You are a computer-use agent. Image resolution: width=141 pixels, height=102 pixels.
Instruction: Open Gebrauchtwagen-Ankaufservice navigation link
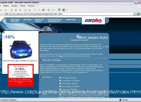tap(55, 20)
